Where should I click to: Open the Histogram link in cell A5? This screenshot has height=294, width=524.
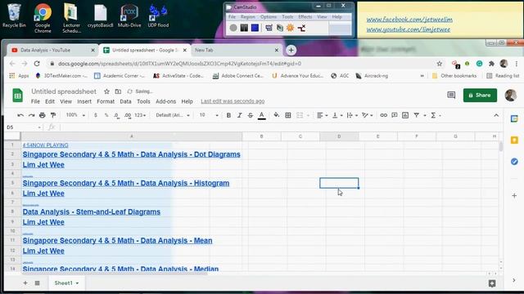coord(126,183)
